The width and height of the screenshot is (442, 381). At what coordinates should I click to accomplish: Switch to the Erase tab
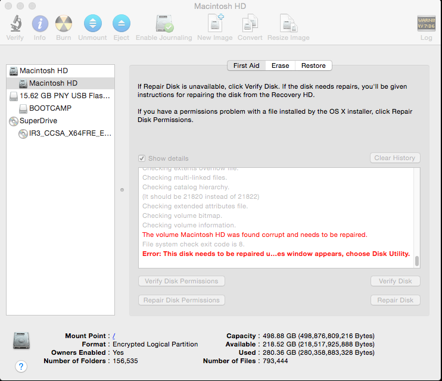pos(280,65)
